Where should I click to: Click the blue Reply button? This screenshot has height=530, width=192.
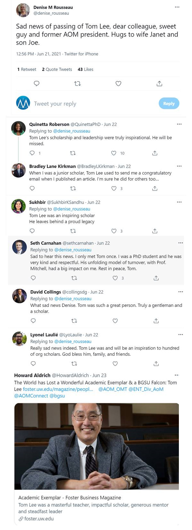click(x=169, y=103)
